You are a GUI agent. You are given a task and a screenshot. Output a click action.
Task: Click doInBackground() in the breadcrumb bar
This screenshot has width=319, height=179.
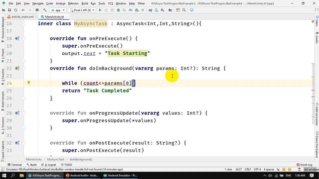coord(81,160)
